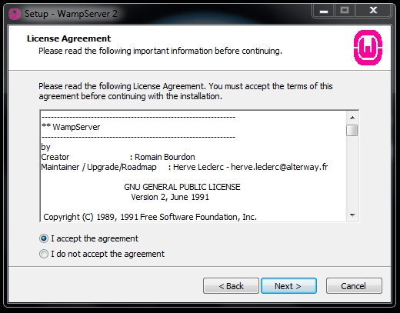
Task: Click the disabled maximize window button
Action: (x=345, y=11)
